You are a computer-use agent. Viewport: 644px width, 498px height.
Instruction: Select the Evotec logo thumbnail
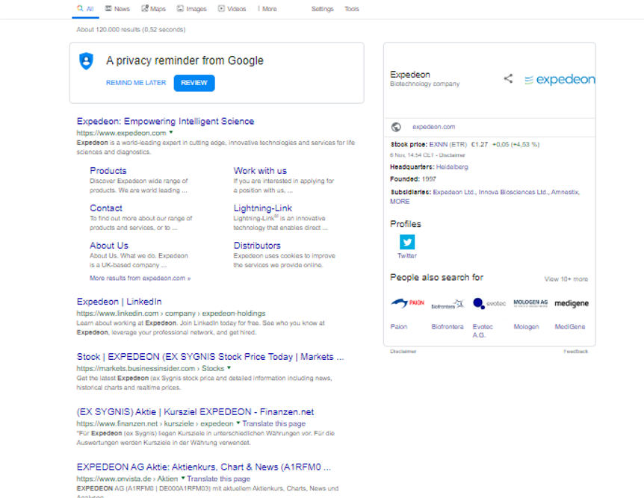[489, 303]
